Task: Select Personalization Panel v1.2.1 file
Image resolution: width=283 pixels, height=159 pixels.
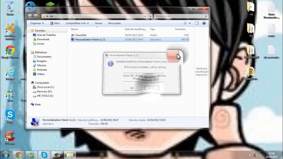Action: tap(130, 39)
